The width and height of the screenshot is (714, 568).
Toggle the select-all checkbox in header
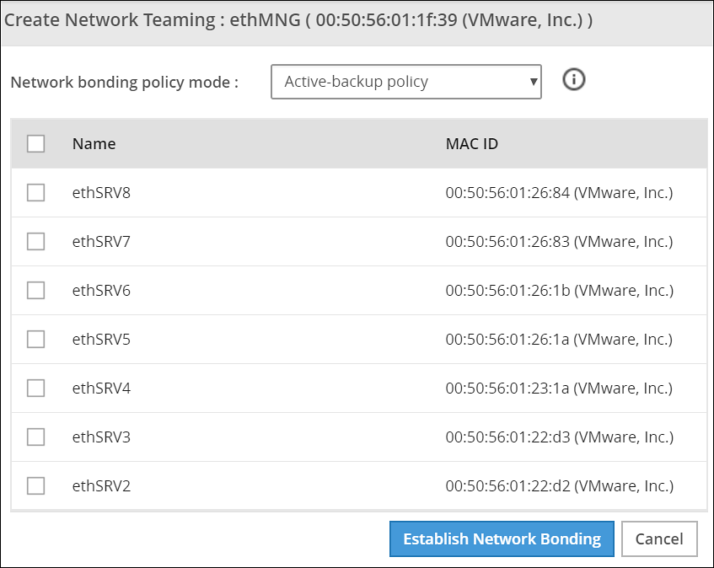click(x=35, y=143)
